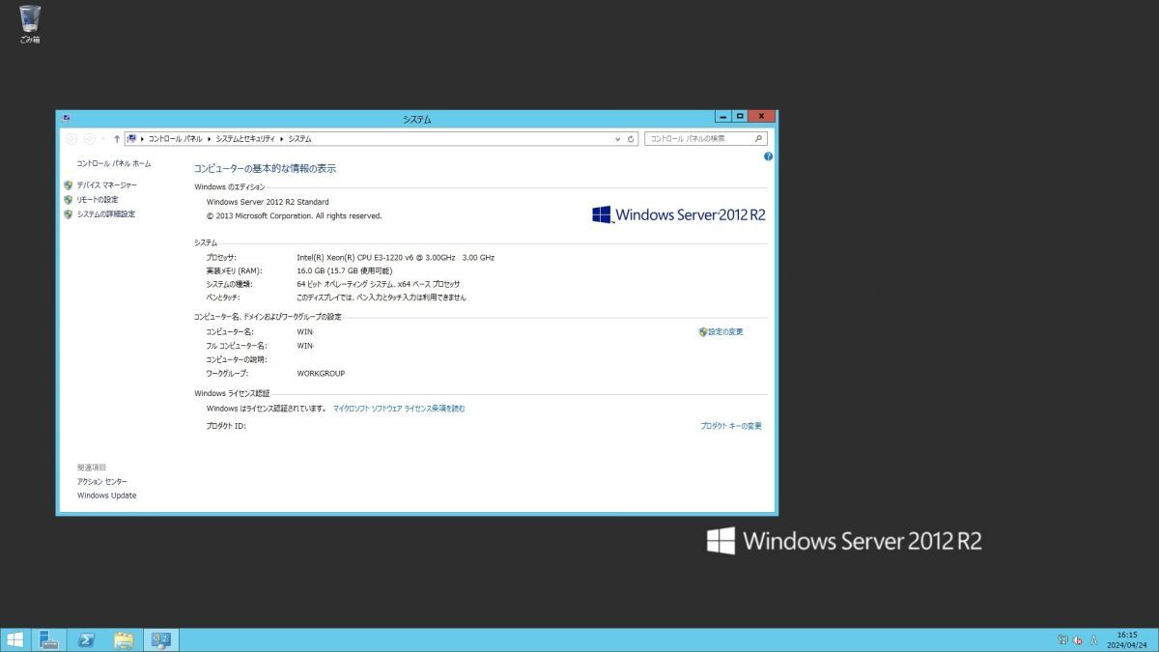
Task: Open コントロール パネル ホーム link
Action: 114,164
